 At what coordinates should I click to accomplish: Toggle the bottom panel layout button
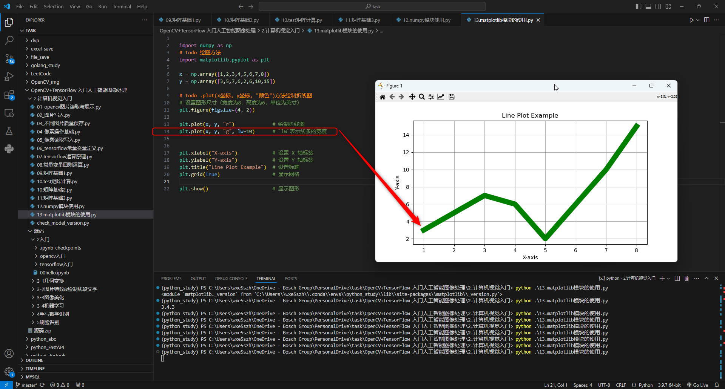click(x=648, y=6)
